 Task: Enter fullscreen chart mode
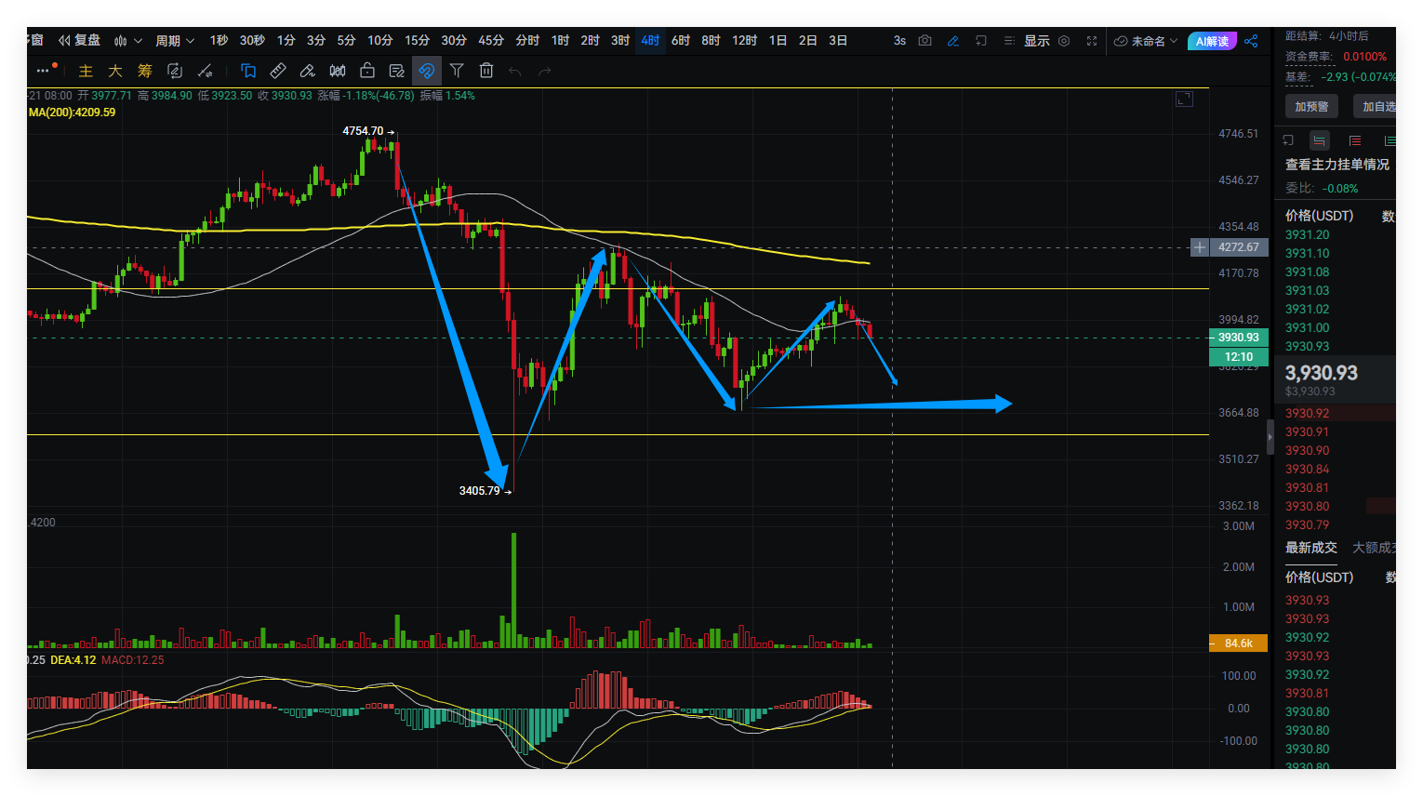pyautogui.click(x=1092, y=41)
